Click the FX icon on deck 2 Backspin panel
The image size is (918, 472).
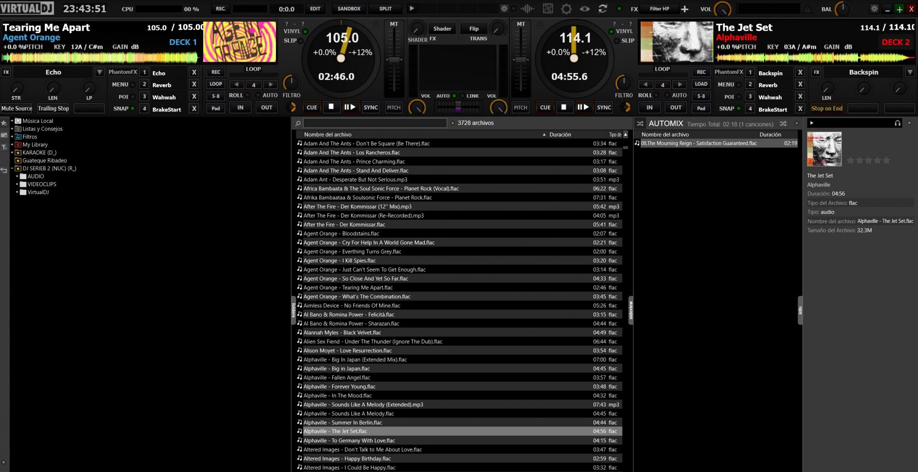point(817,72)
